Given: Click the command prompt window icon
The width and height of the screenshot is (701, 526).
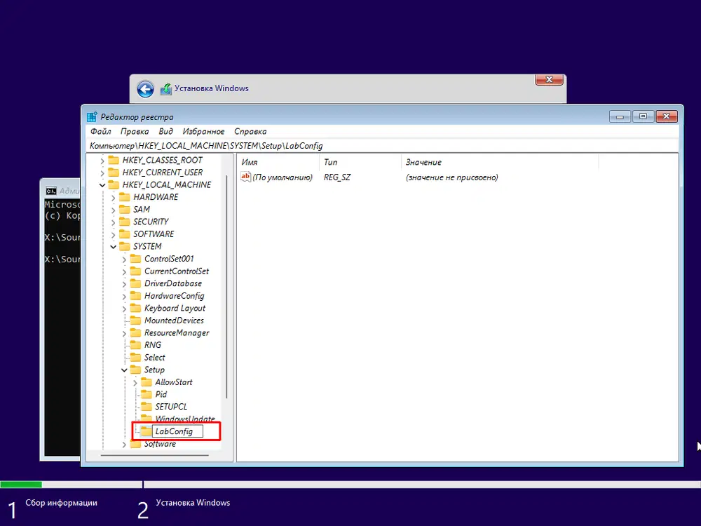Looking at the screenshot, I should pyautogui.click(x=50, y=189).
